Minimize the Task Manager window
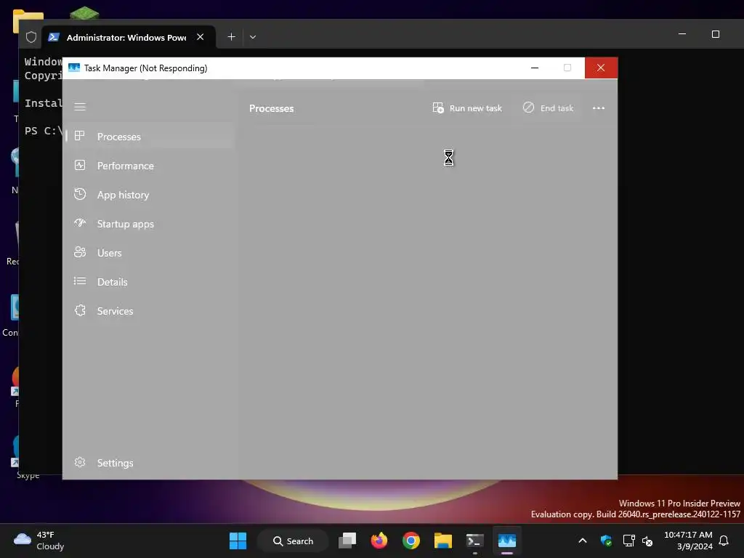 pyautogui.click(x=535, y=68)
